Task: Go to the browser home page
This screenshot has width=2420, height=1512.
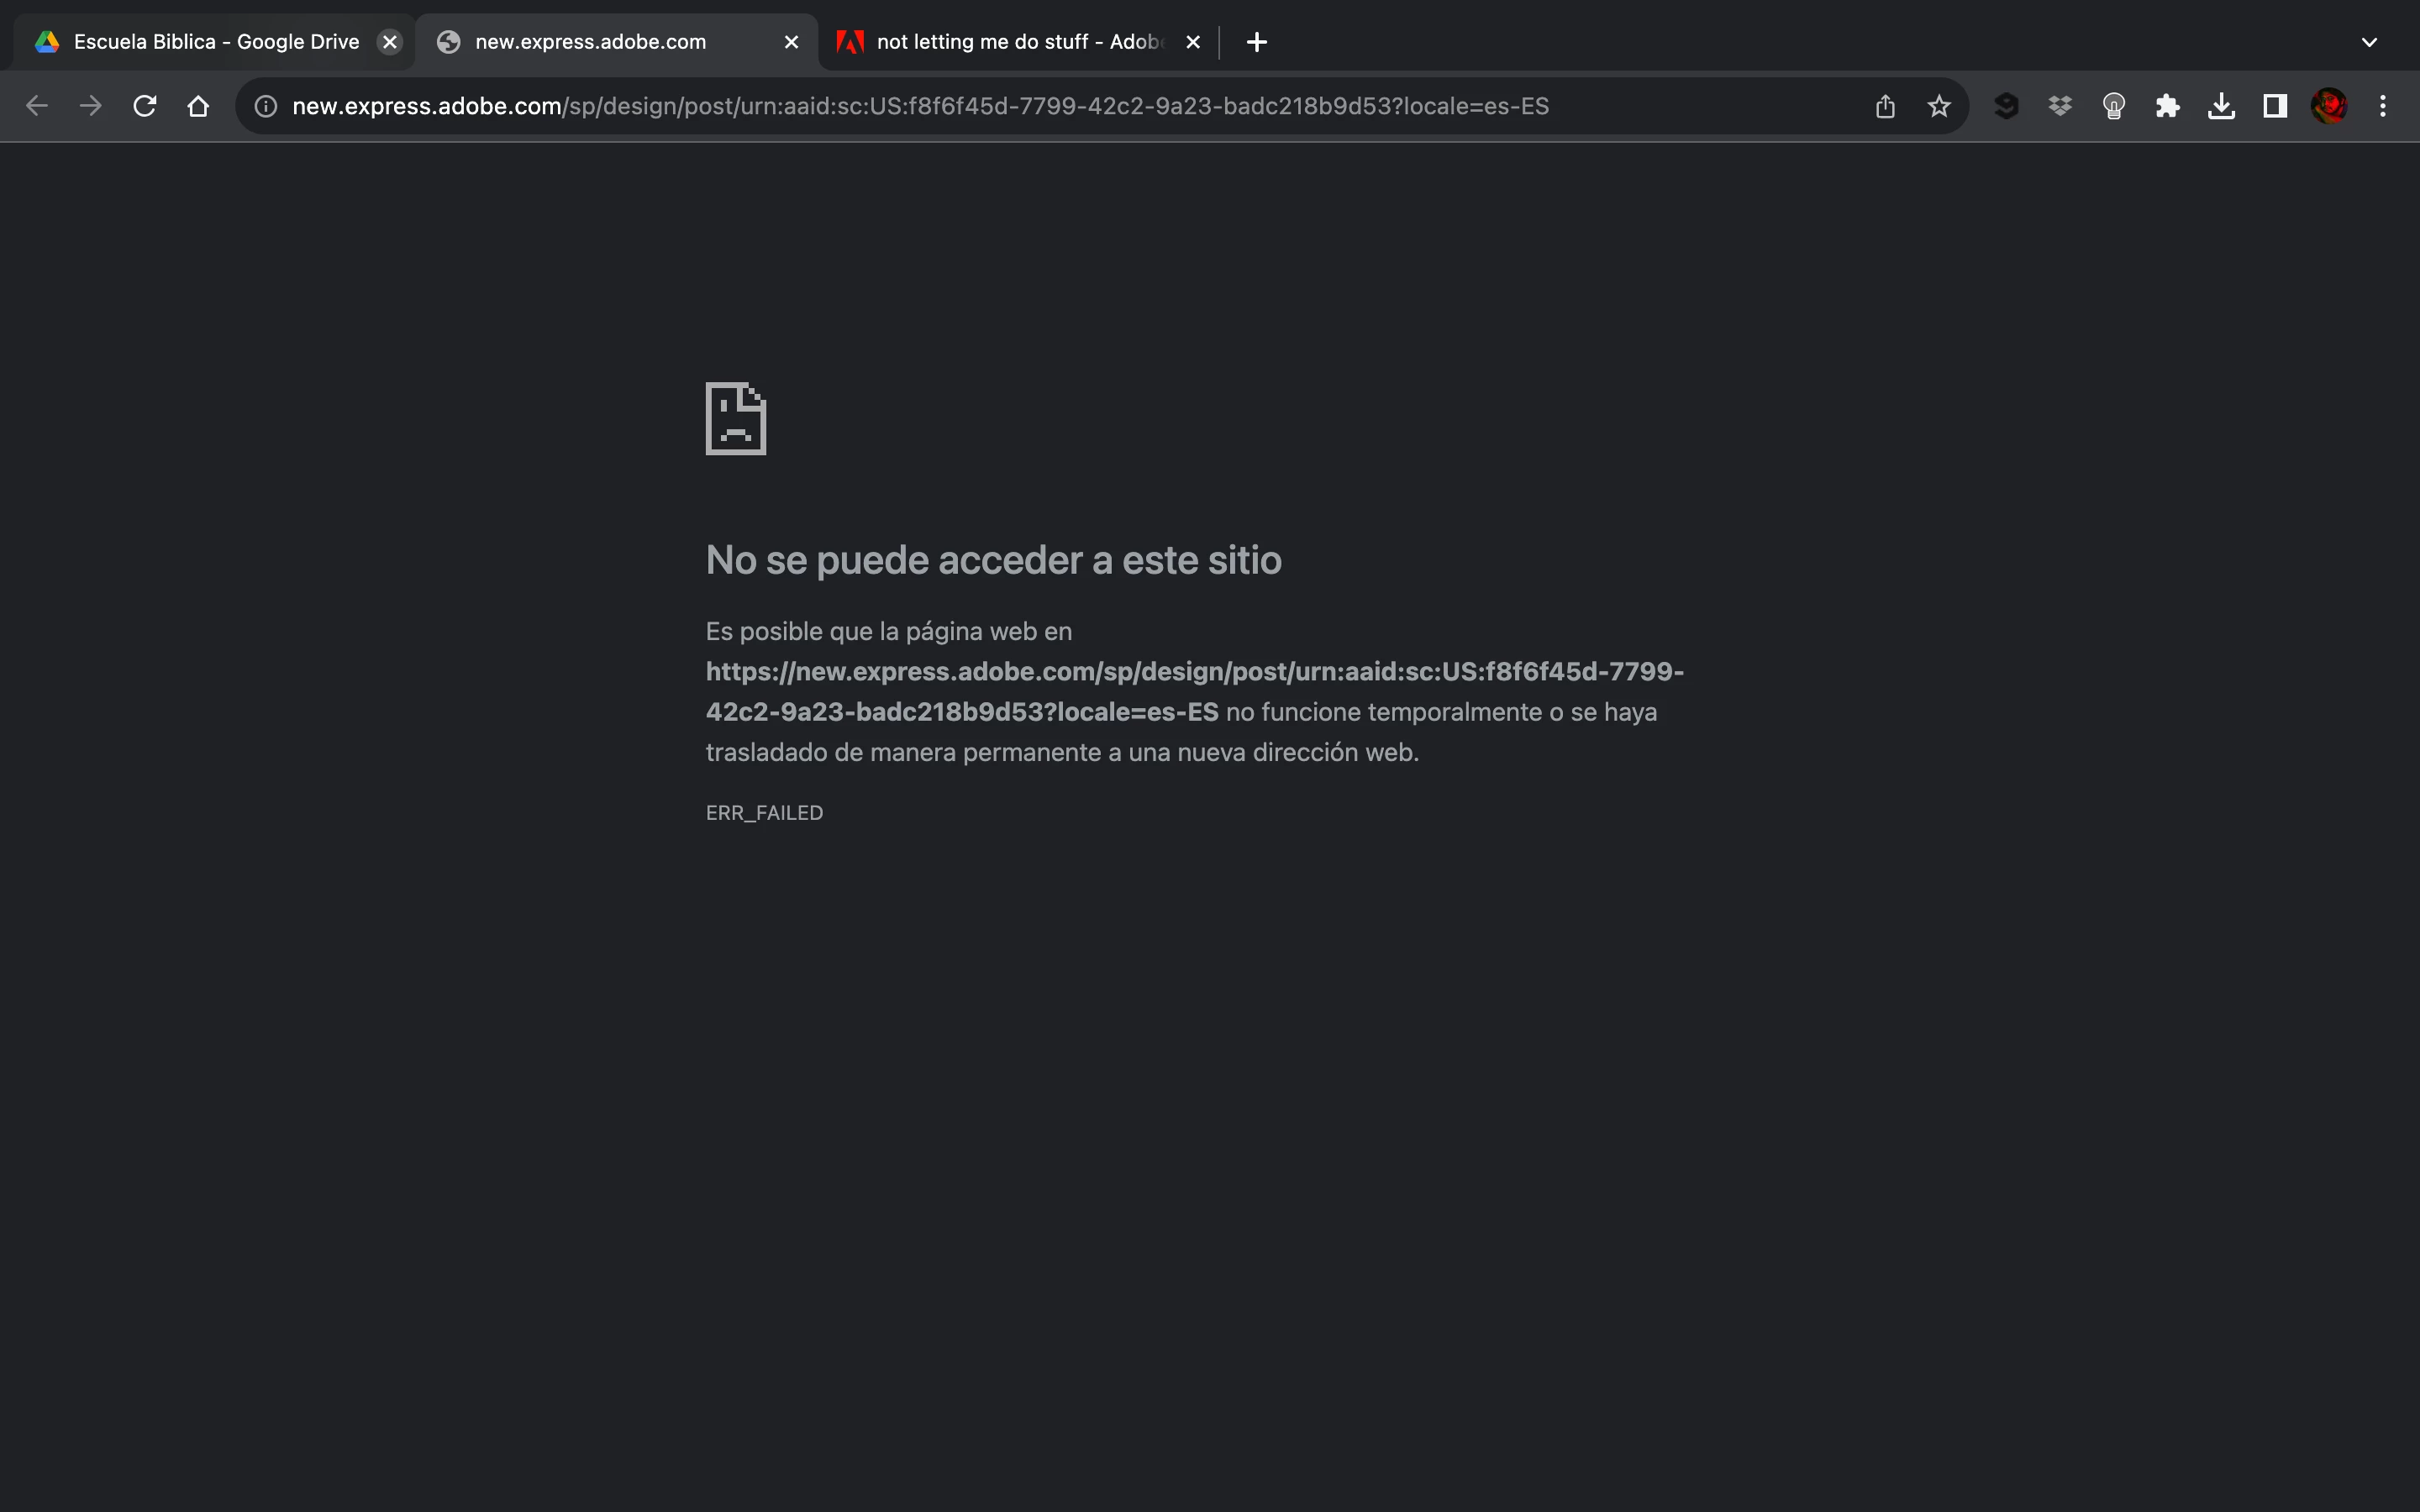Action: point(198,106)
